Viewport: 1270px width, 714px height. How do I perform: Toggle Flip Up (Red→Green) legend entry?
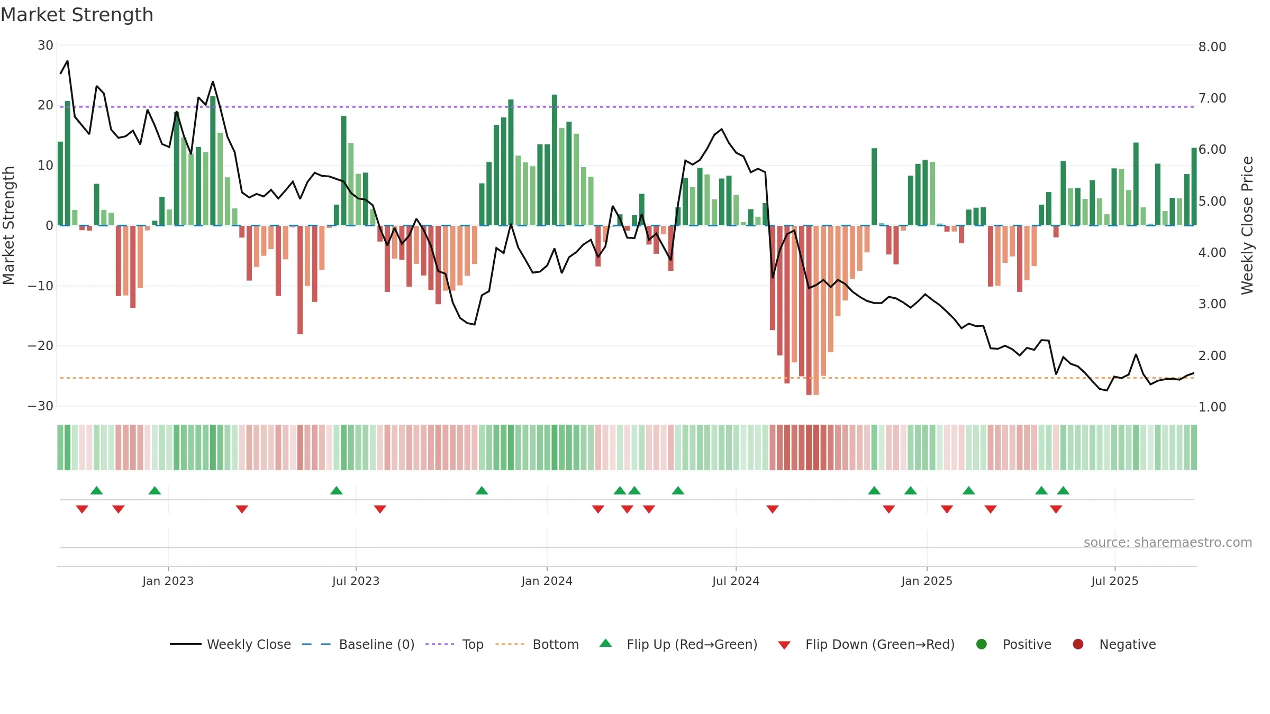[x=678, y=644]
